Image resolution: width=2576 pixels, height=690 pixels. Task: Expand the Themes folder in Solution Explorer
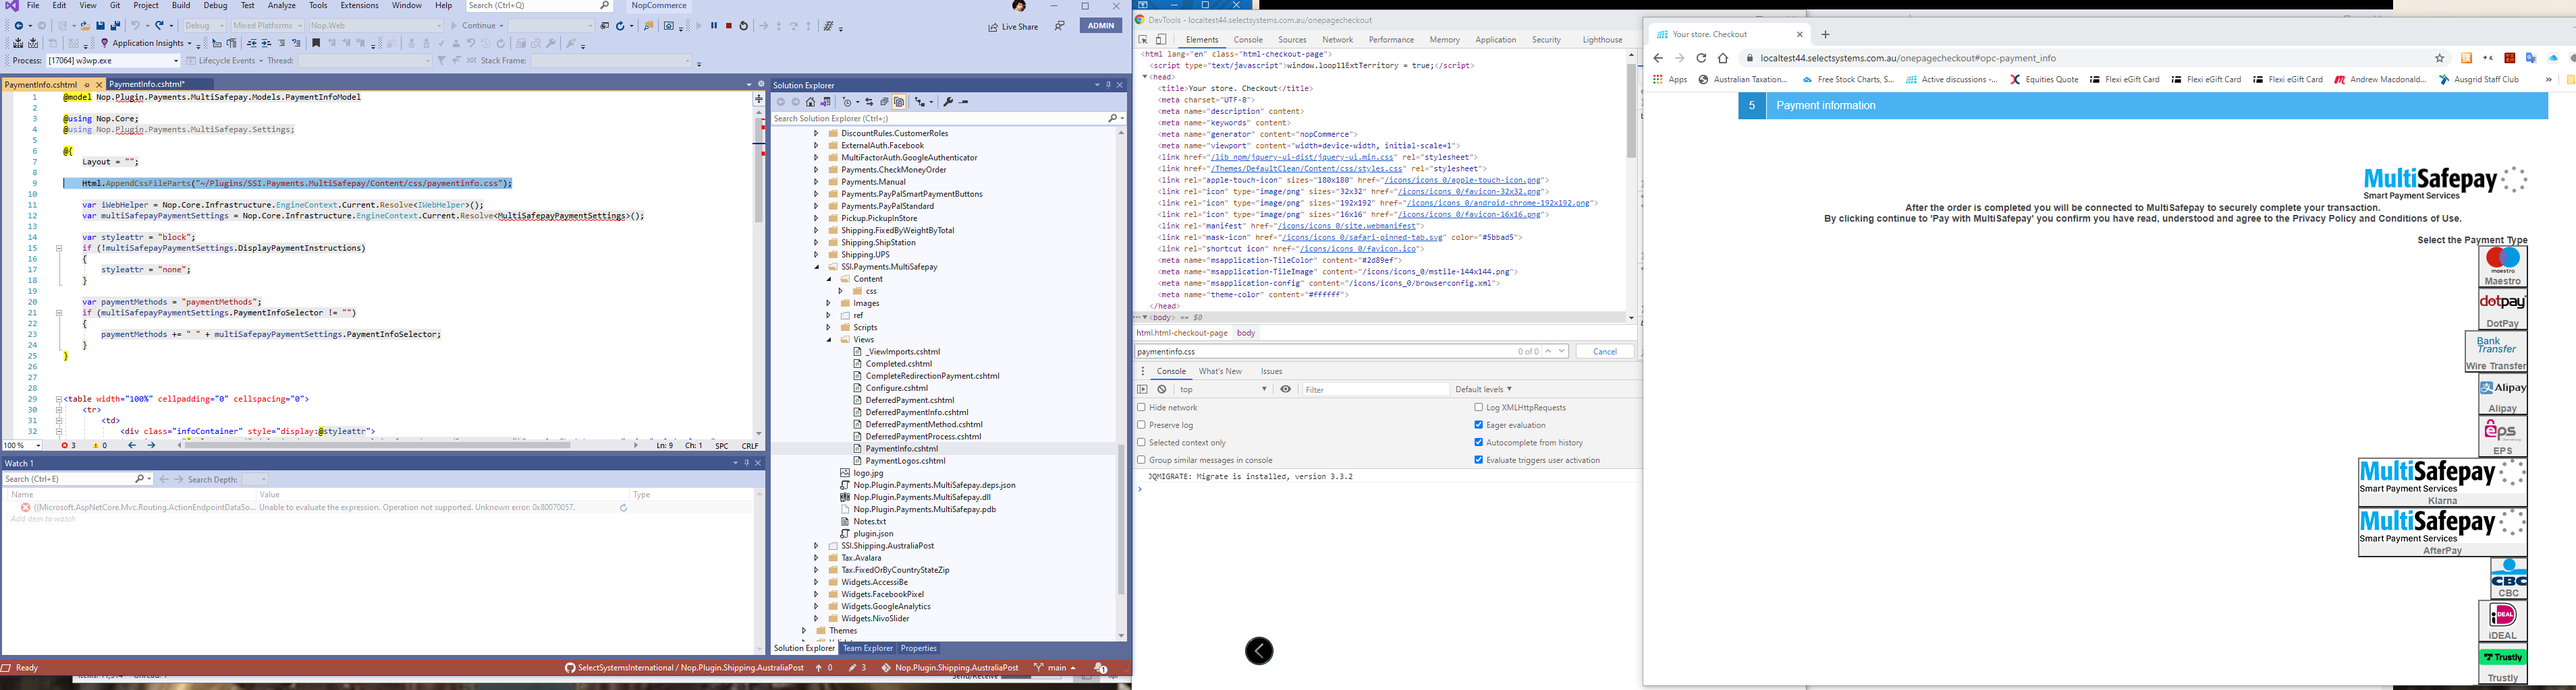(x=805, y=630)
